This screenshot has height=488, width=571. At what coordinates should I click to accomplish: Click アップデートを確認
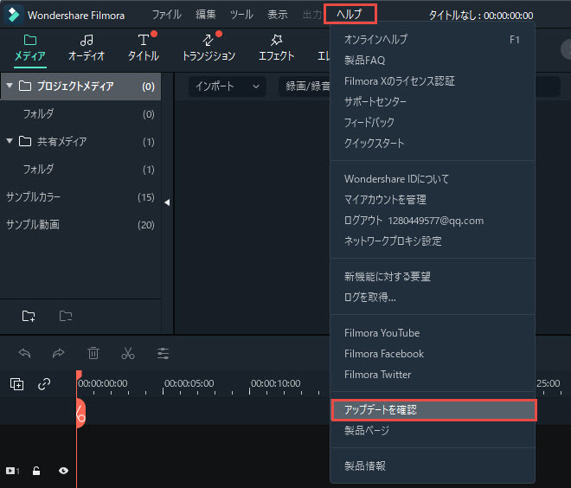(433, 410)
